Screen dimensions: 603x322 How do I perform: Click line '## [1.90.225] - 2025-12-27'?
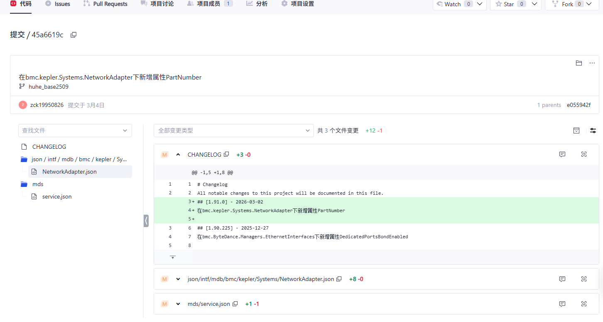click(233, 228)
